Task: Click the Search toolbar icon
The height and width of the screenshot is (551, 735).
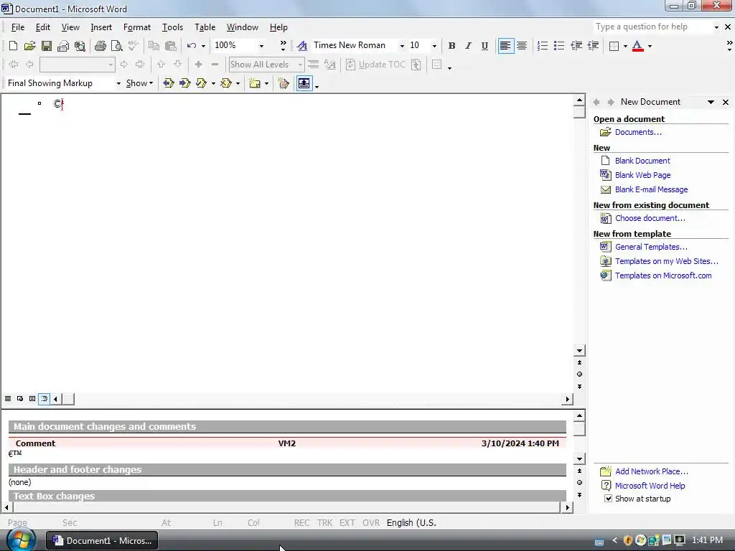Action: tap(80, 45)
